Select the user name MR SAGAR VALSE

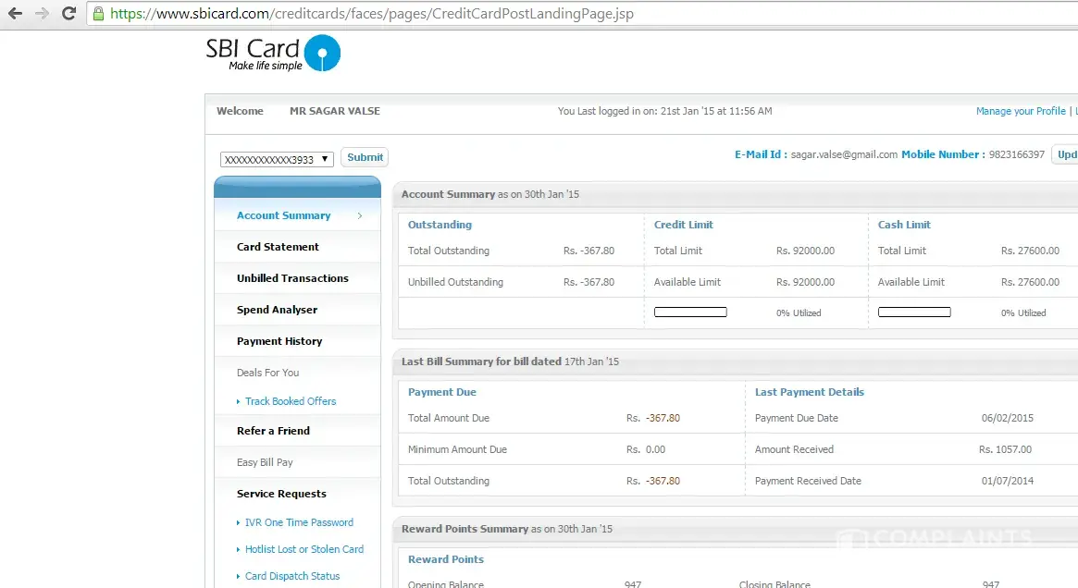[x=335, y=111]
